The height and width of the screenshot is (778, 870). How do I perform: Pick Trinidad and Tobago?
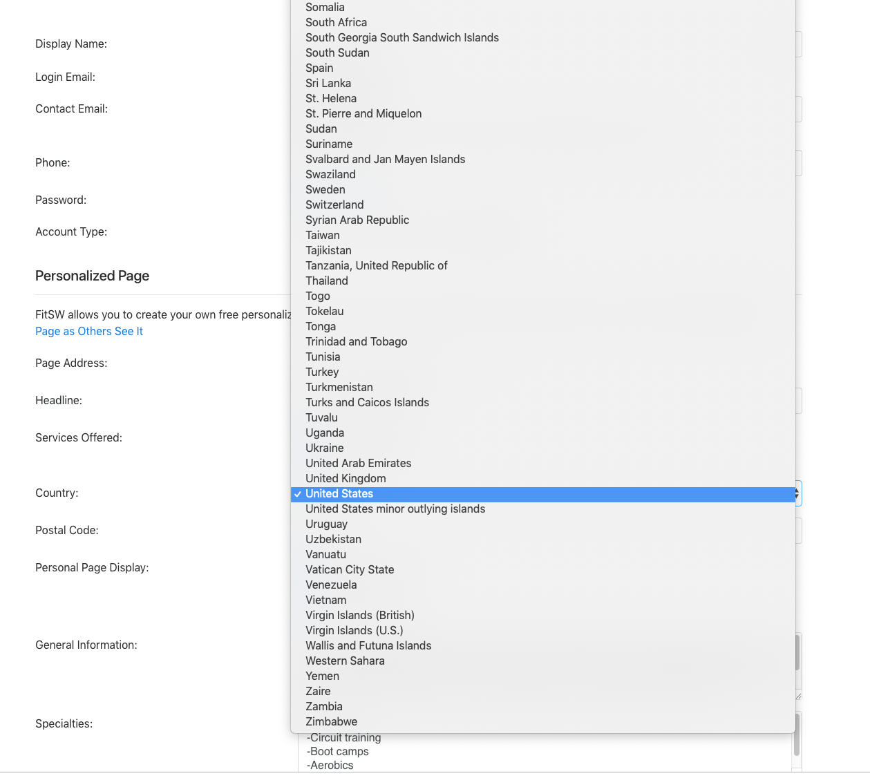click(x=543, y=342)
